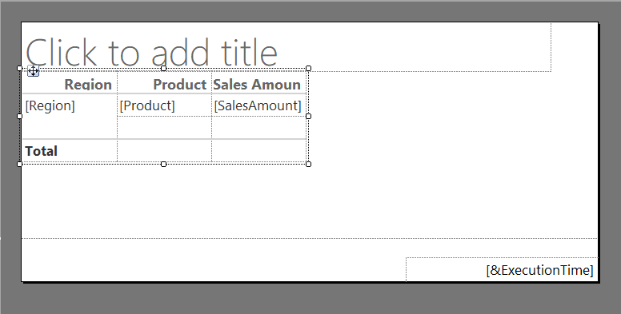Select the [Product] data cell
The image size is (621, 314).
tap(164, 105)
